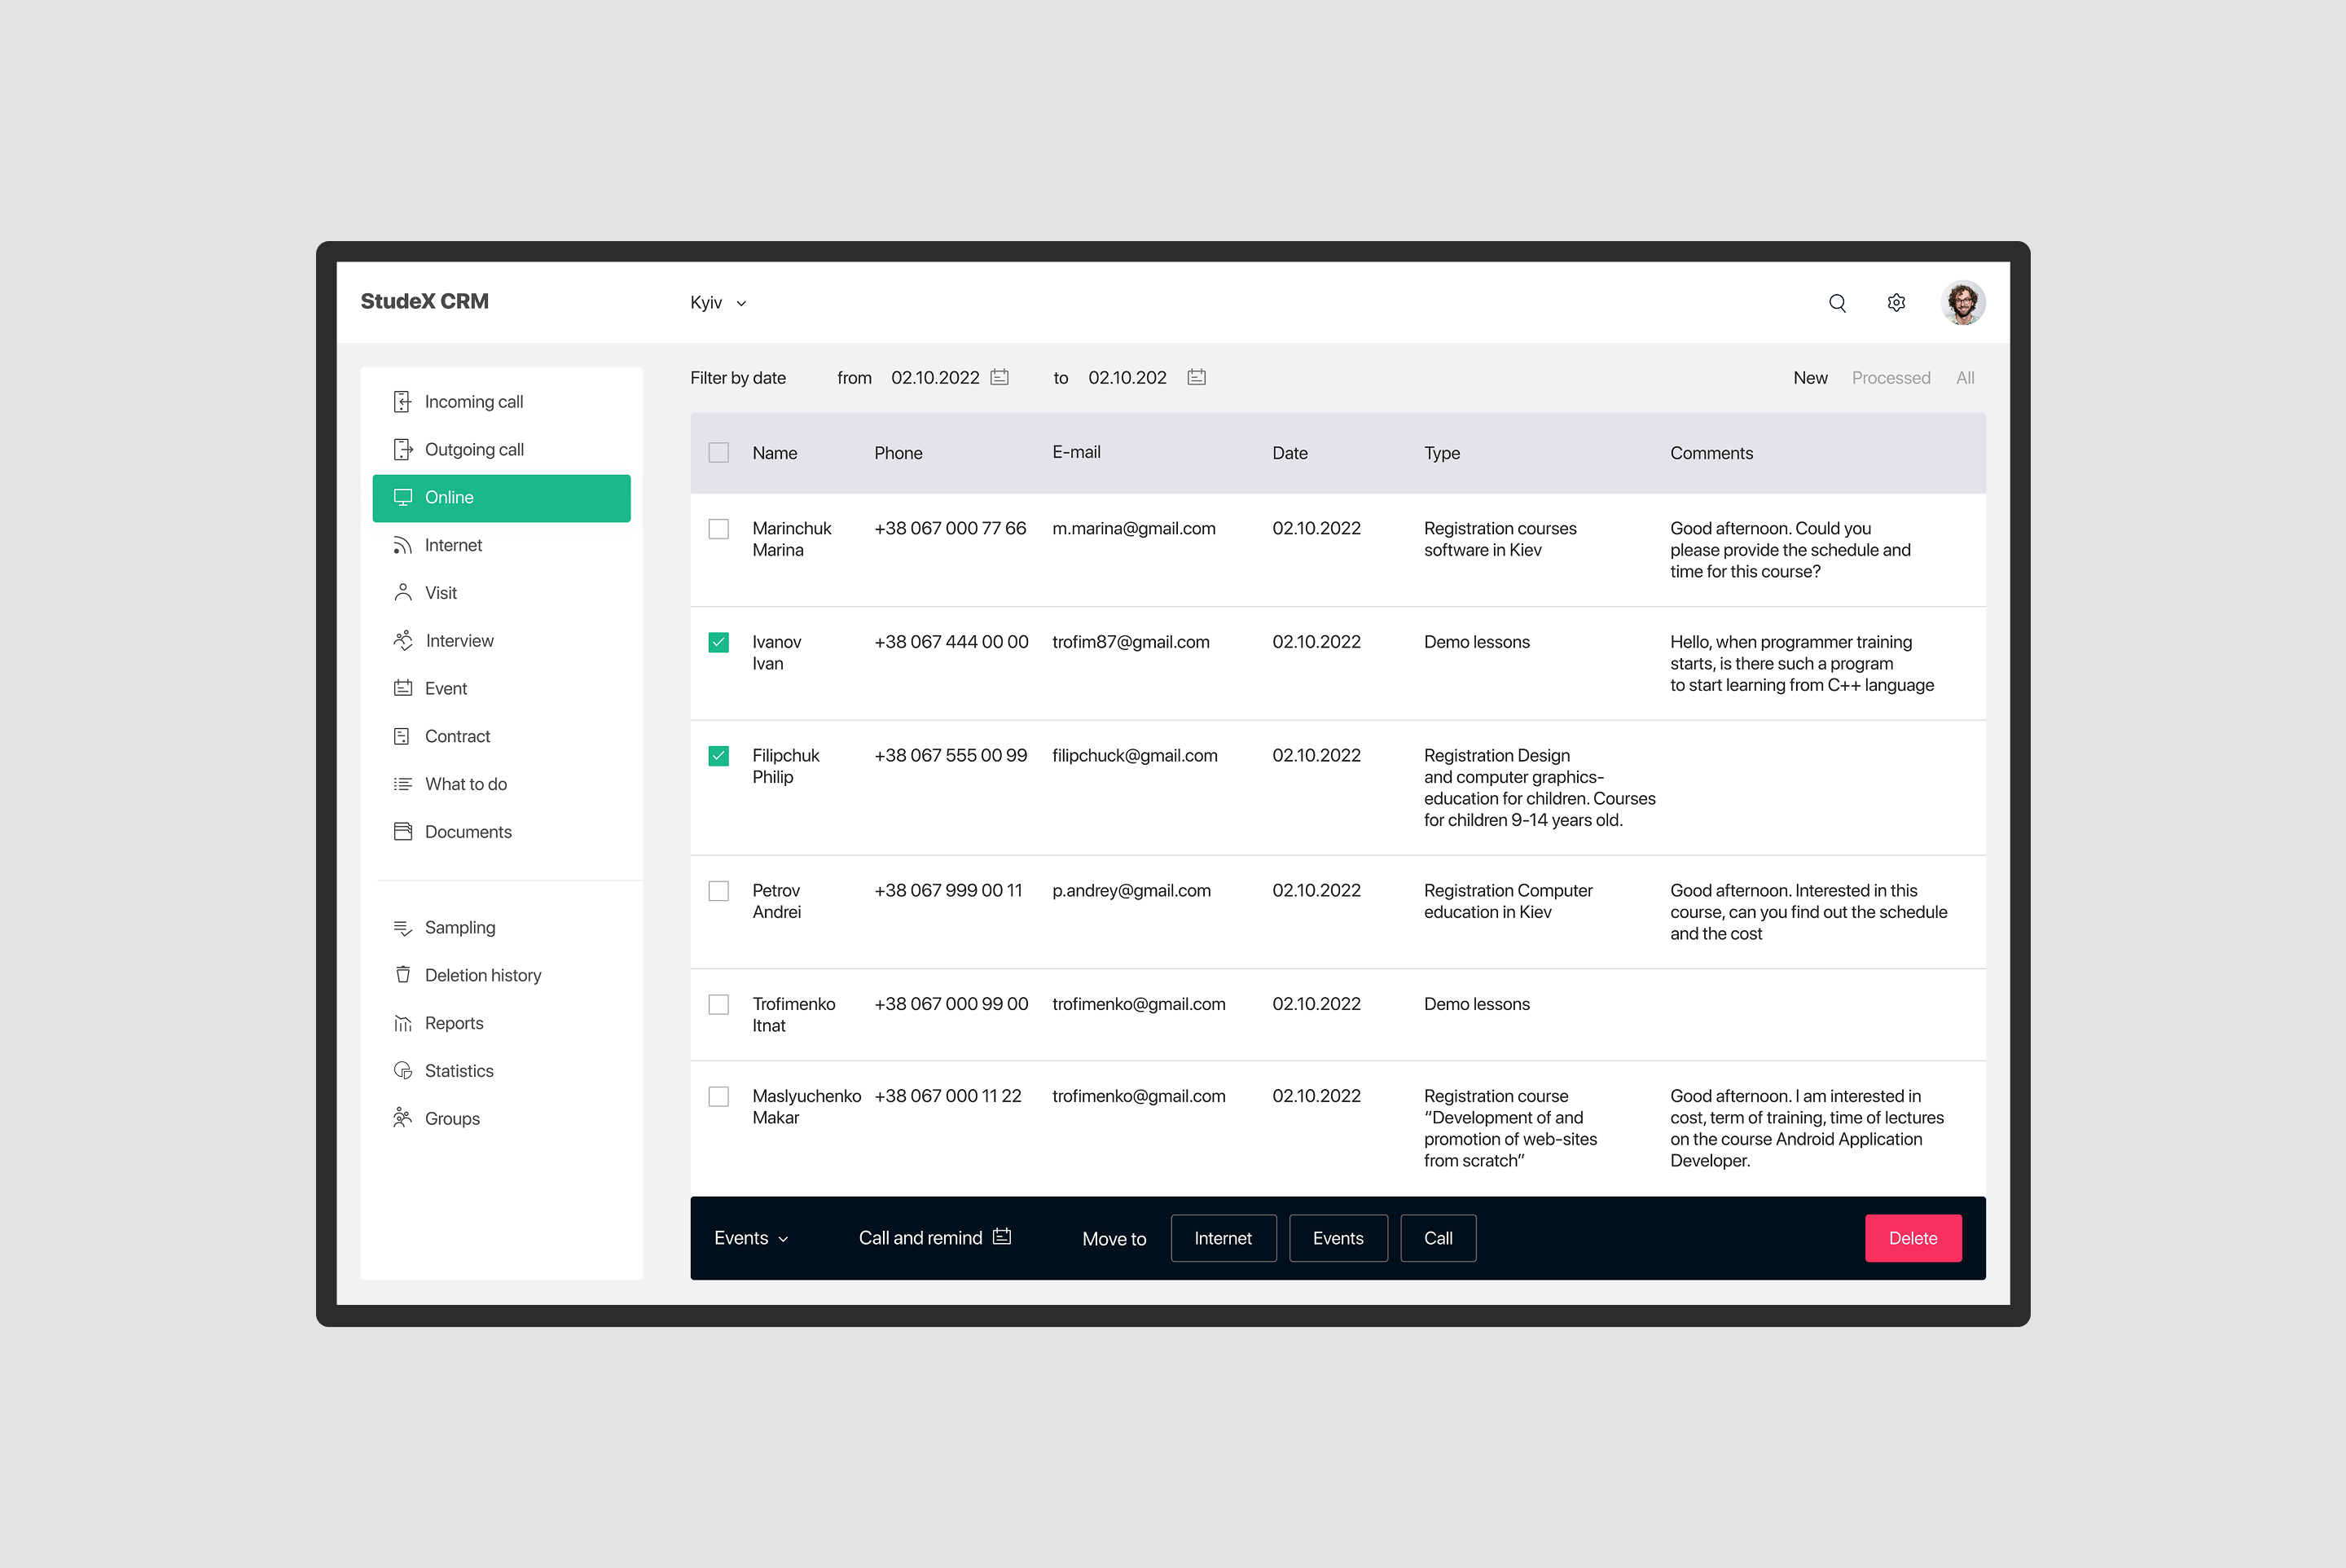The image size is (2346, 1568).
Task: Click the Phone column header
Action: coord(899,454)
